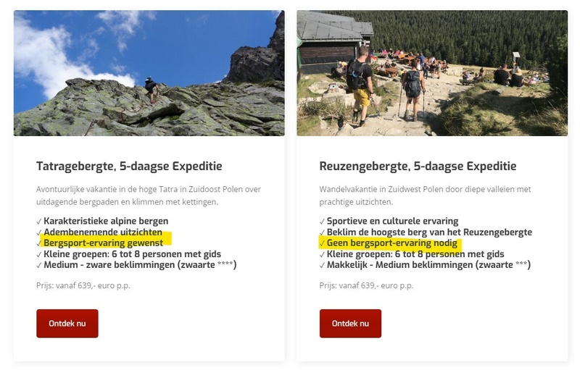This screenshot has width=580, height=370.
Task: Click the Wandelvakantie in Zuidwest Polen description
Action: (x=425, y=195)
